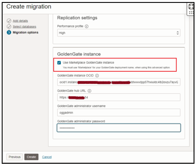The width and height of the screenshot is (195, 164).
Task: Edit GoldenGate administrator username field
Action: pos(119,113)
